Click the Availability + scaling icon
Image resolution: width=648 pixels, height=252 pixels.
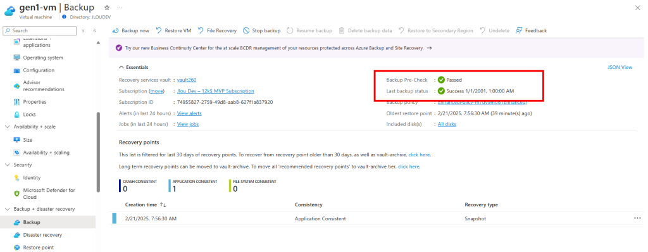(17, 153)
